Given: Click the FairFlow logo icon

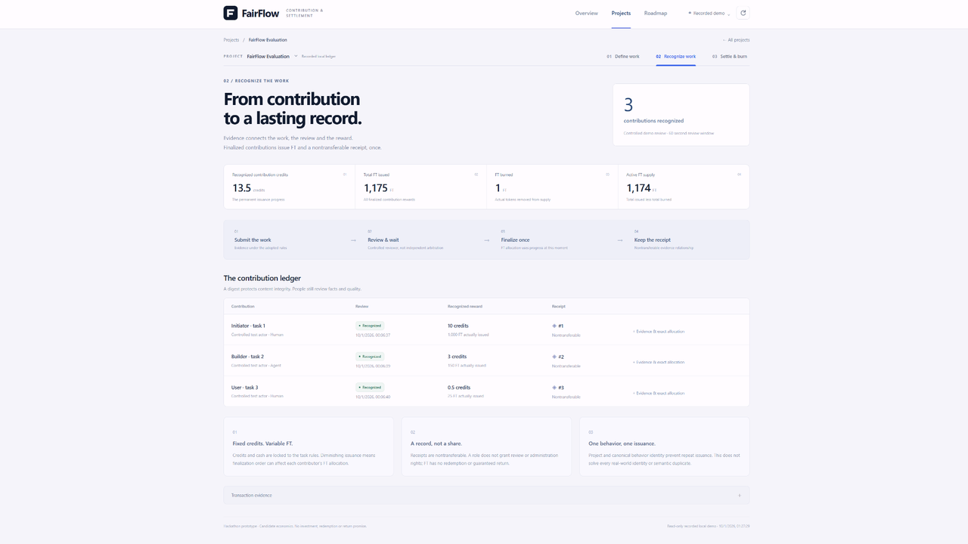Looking at the screenshot, I should click(x=231, y=13).
